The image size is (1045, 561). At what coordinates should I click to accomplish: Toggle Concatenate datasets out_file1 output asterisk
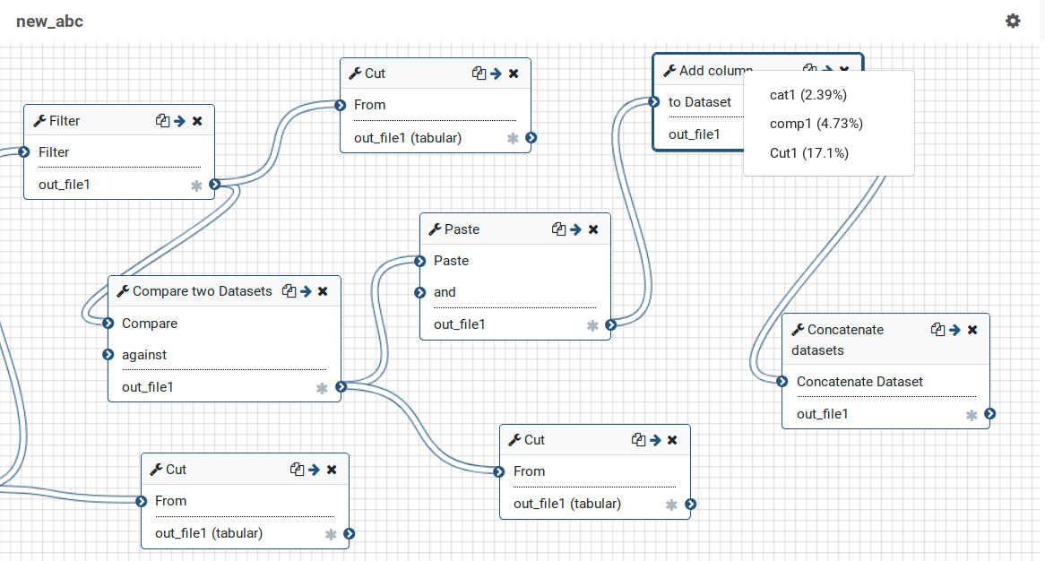coord(972,414)
